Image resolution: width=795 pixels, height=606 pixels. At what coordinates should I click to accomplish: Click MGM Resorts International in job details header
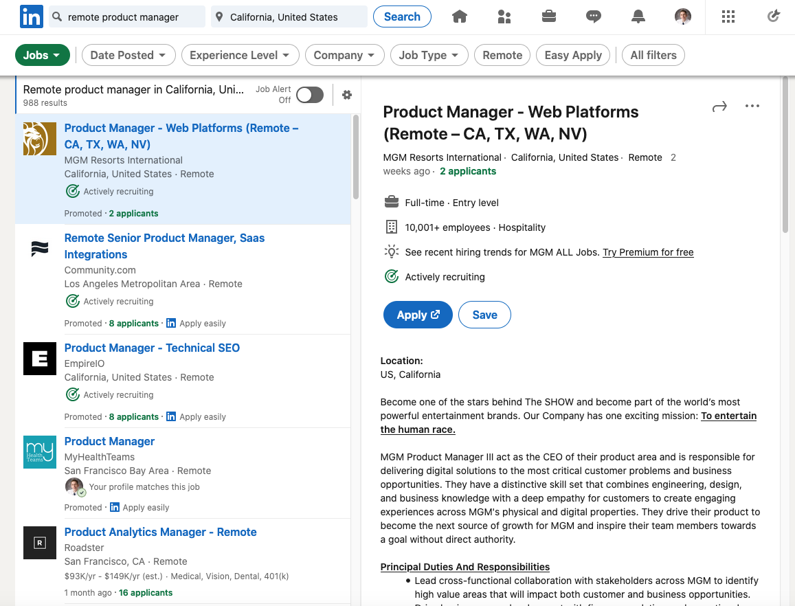(442, 157)
